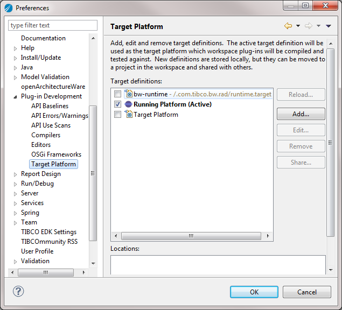Open OSGi Frameworks preference page
The image size is (342, 310).
[56, 154]
